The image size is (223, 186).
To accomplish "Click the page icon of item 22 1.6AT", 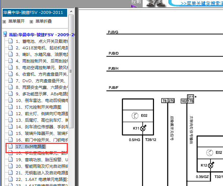I will coord(11,179).
